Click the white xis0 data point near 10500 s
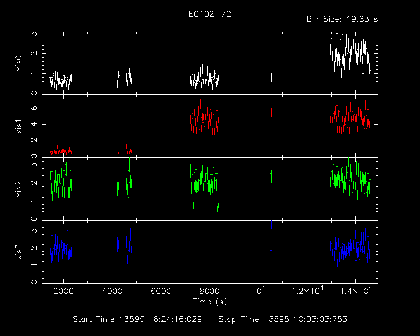Viewport: 420px width, 336px height. [271, 80]
